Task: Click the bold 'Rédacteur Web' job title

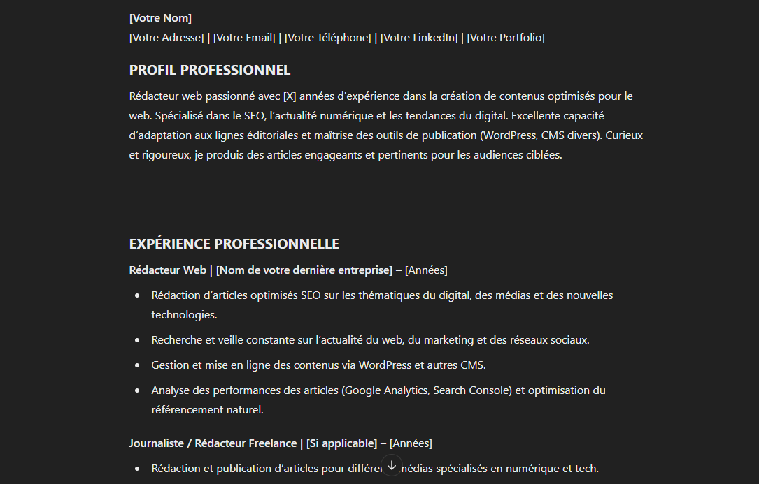Action: point(168,270)
